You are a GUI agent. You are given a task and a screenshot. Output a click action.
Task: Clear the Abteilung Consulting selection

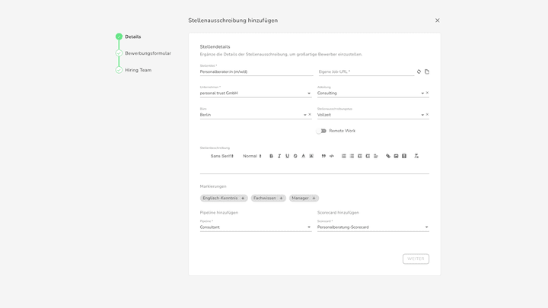click(427, 93)
